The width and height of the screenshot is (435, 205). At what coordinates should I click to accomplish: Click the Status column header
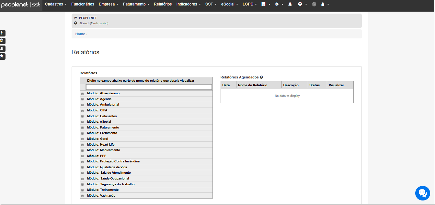coord(317,85)
